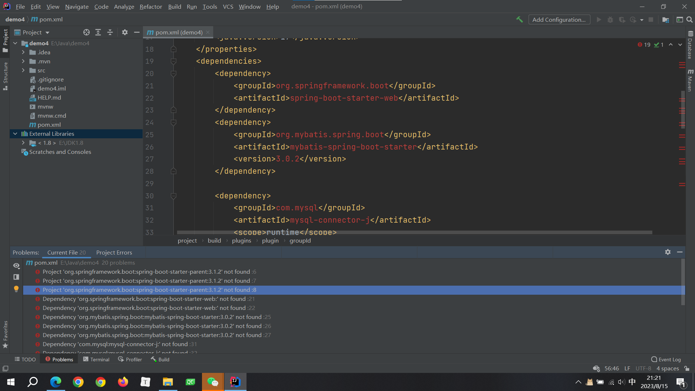Toggle the preview eye icon in Problems

tap(16, 266)
